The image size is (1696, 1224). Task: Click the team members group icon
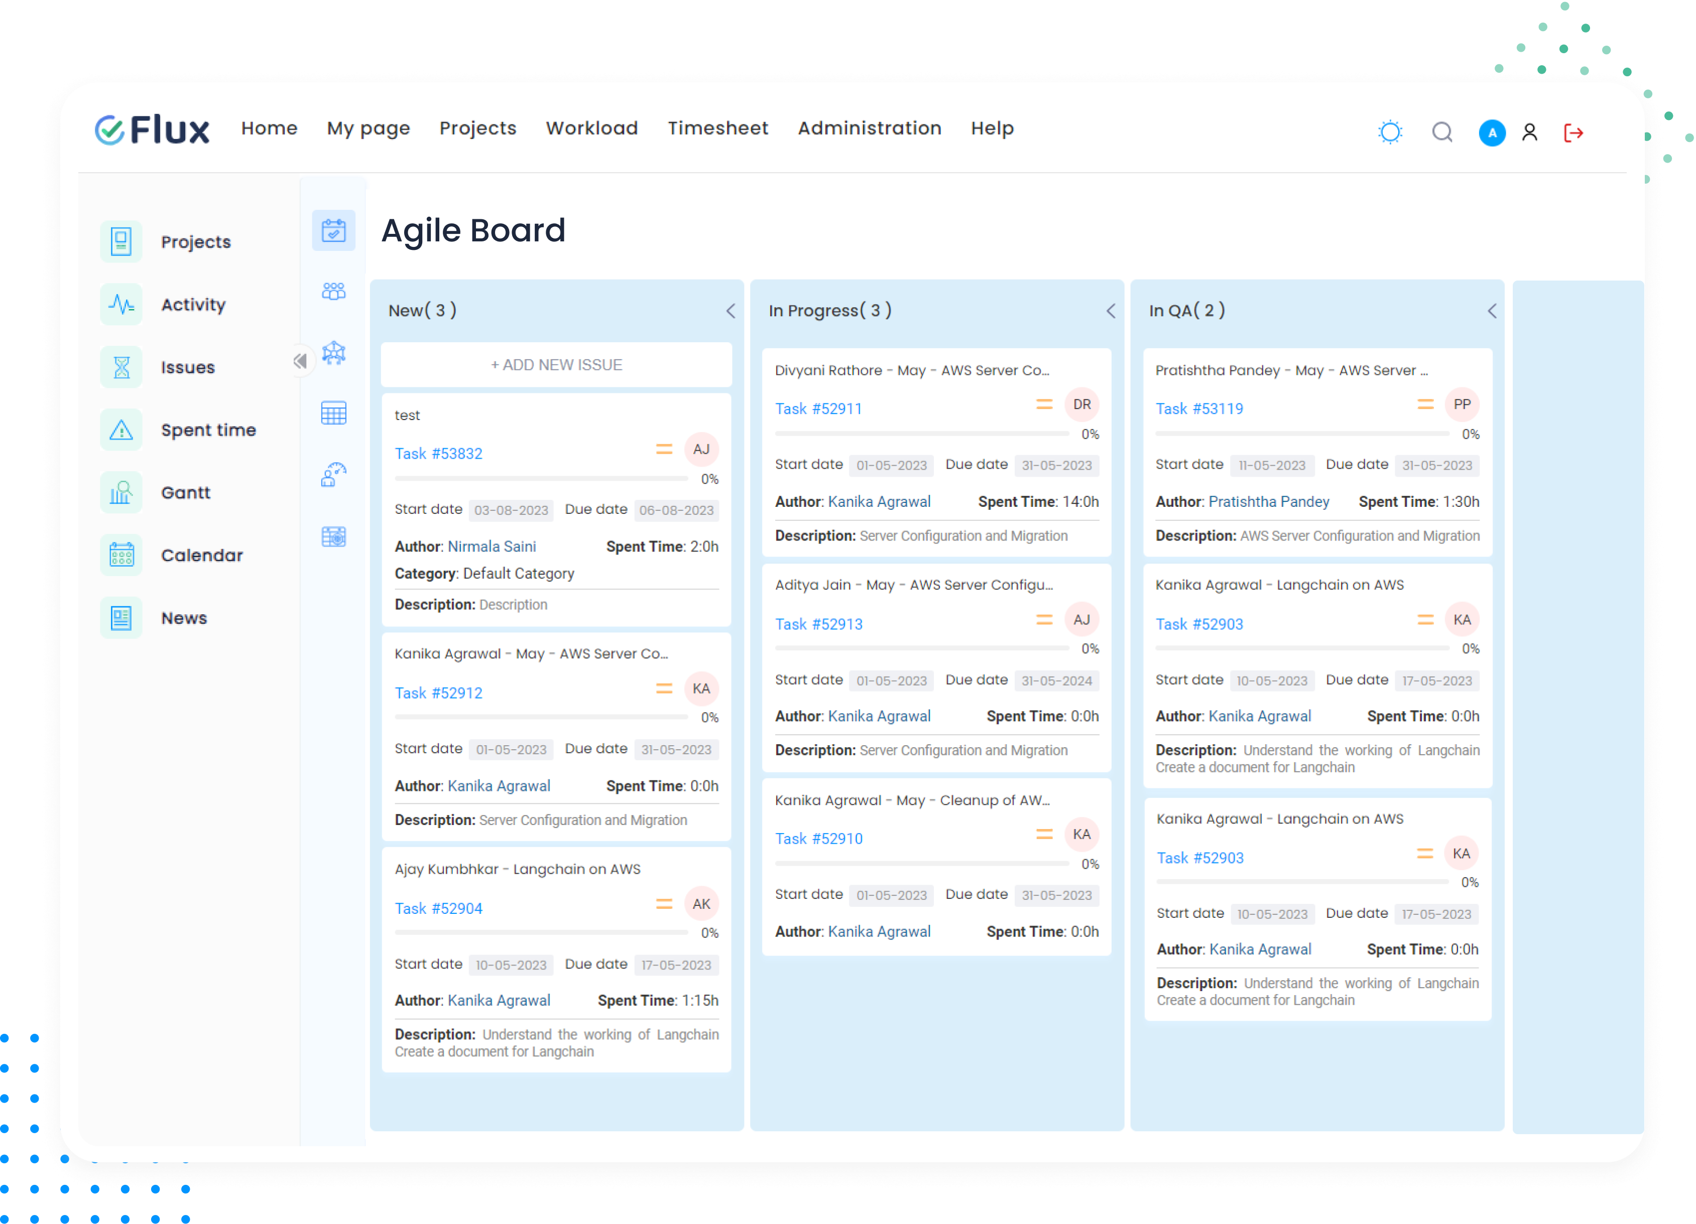point(333,291)
